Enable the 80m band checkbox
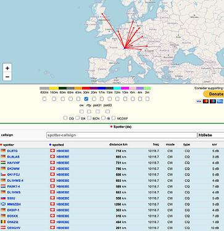Viewport: 224px width, 231px height. pos(63,99)
